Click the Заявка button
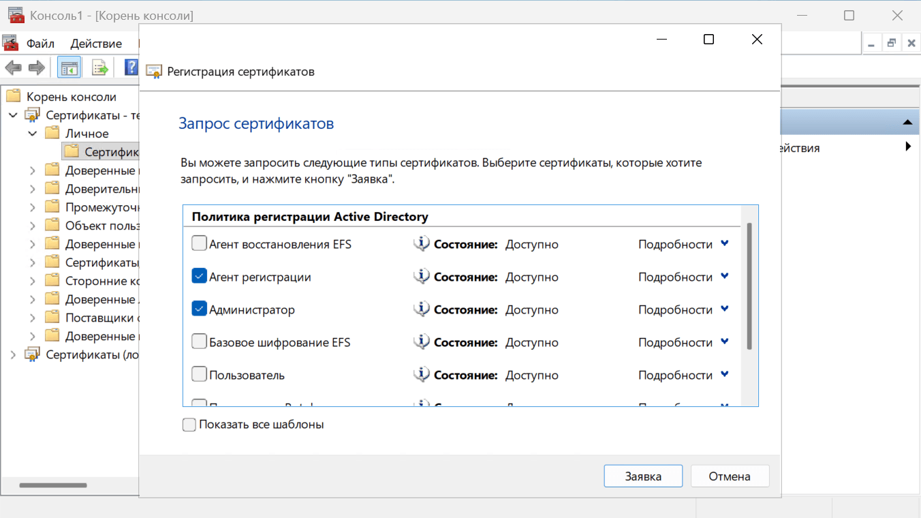Viewport: 921px width, 518px height. coord(643,476)
